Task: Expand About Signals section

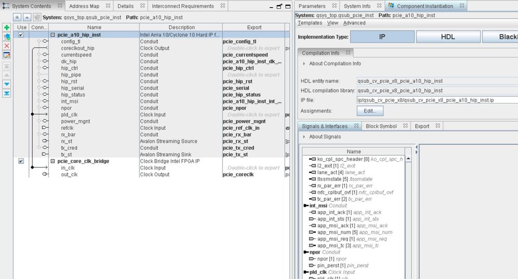Action: (x=304, y=136)
